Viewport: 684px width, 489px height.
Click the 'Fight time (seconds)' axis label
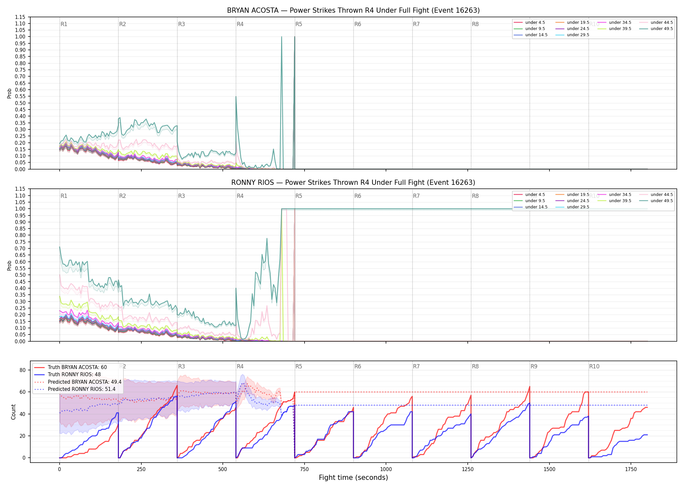(353, 478)
